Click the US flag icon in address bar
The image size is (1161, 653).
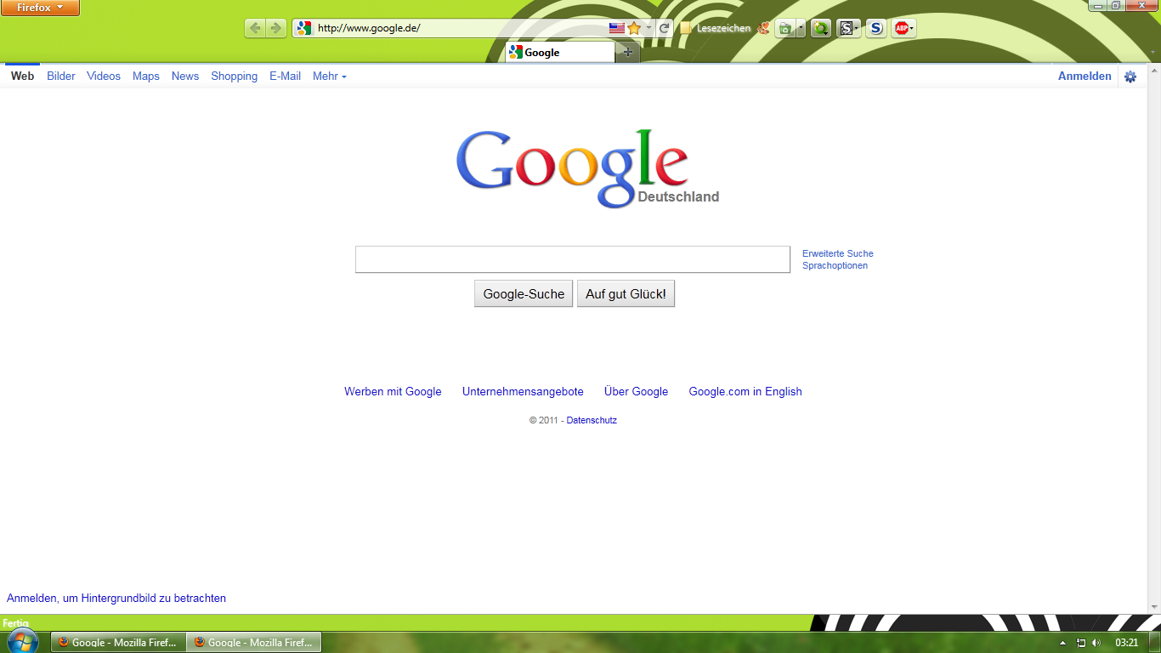click(617, 28)
